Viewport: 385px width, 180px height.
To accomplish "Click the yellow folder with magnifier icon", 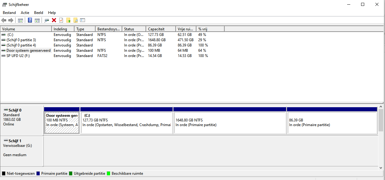I will coord(75,20).
